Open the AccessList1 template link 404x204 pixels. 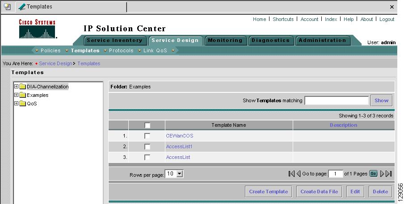tap(179, 146)
